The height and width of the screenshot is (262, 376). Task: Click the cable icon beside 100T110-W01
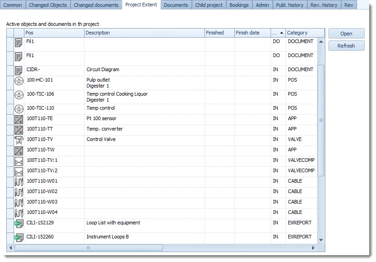point(19,182)
